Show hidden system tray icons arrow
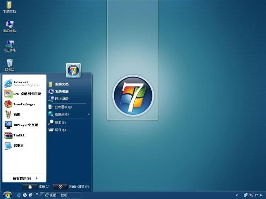This screenshot has width=266, height=199. [237, 195]
